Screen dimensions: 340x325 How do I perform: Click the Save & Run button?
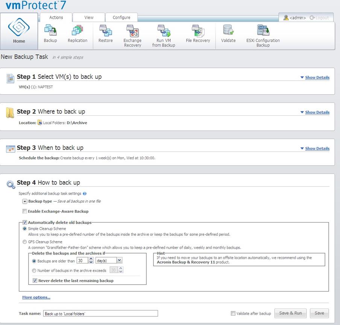[x=290, y=313]
